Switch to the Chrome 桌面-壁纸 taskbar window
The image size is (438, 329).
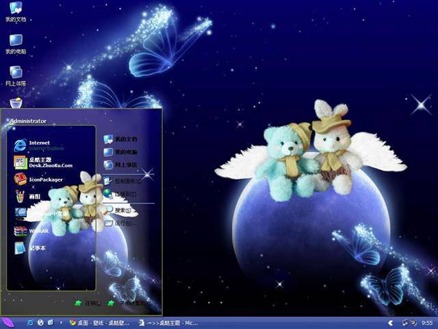click(99, 323)
